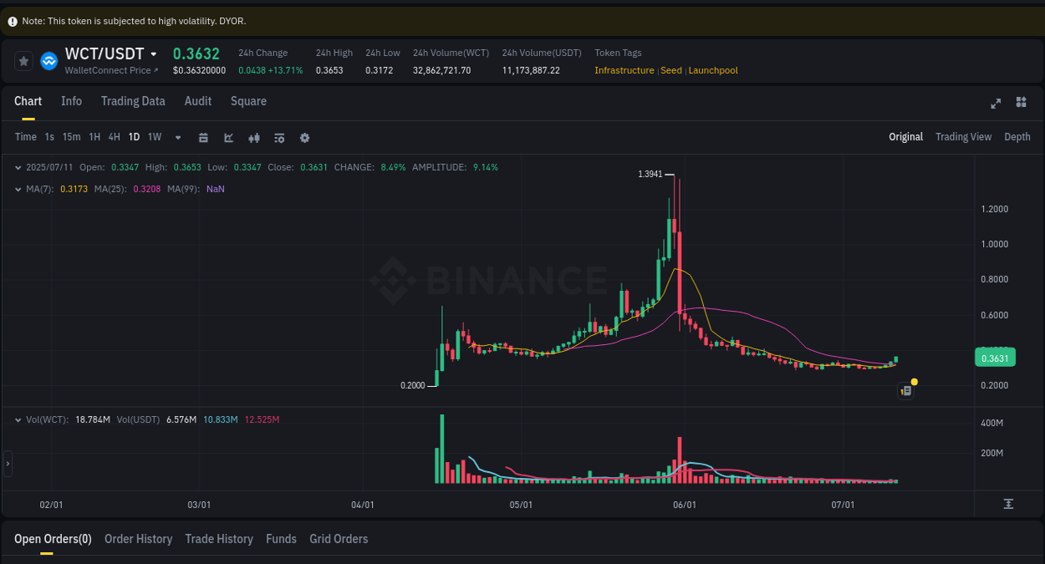
Task: Click the chart settings gear icon
Action: [304, 137]
